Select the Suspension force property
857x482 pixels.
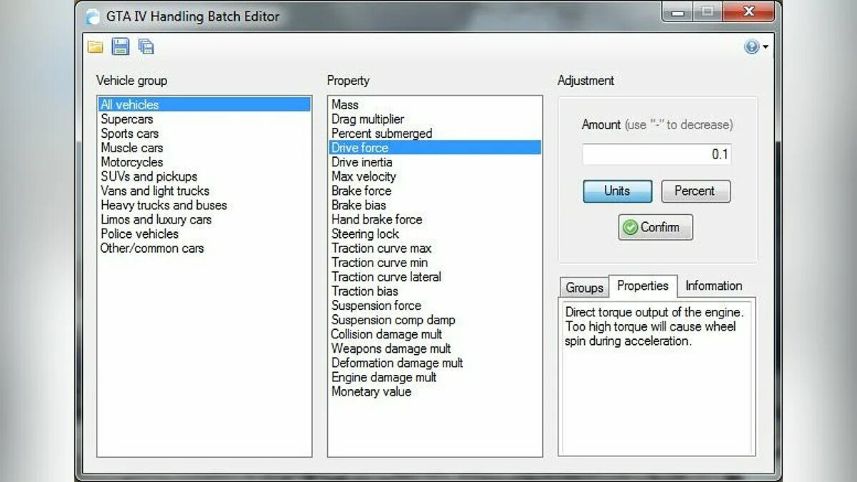pyautogui.click(x=435, y=306)
